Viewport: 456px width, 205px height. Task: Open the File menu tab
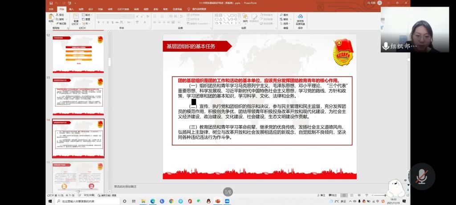51,9
